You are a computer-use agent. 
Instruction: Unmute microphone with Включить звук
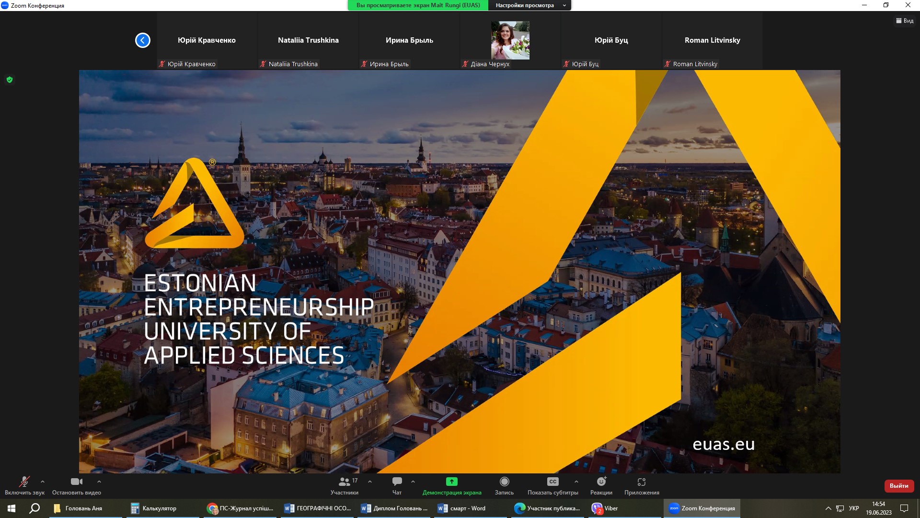24,486
